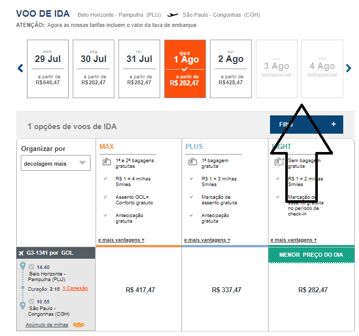Viewport: 359px width, 336px height.
Task: Click the LIGHT no-baggage suitcase icon
Action: [279, 162]
